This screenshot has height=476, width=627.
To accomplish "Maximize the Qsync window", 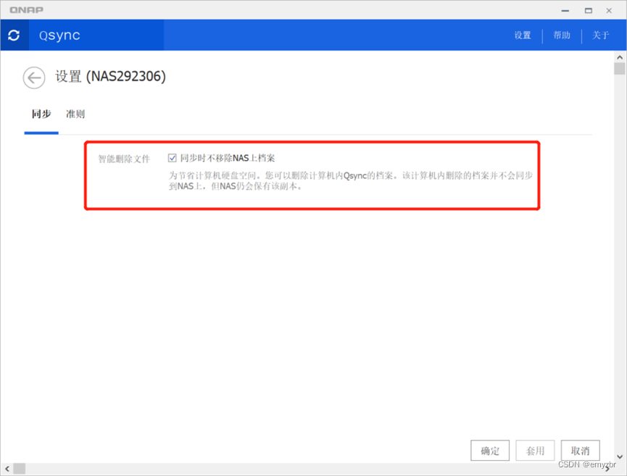I will tap(588, 10).
